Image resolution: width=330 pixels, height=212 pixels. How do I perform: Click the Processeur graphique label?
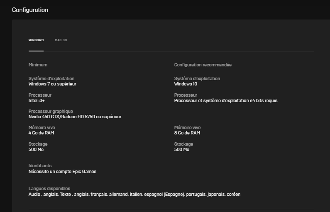click(x=51, y=111)
